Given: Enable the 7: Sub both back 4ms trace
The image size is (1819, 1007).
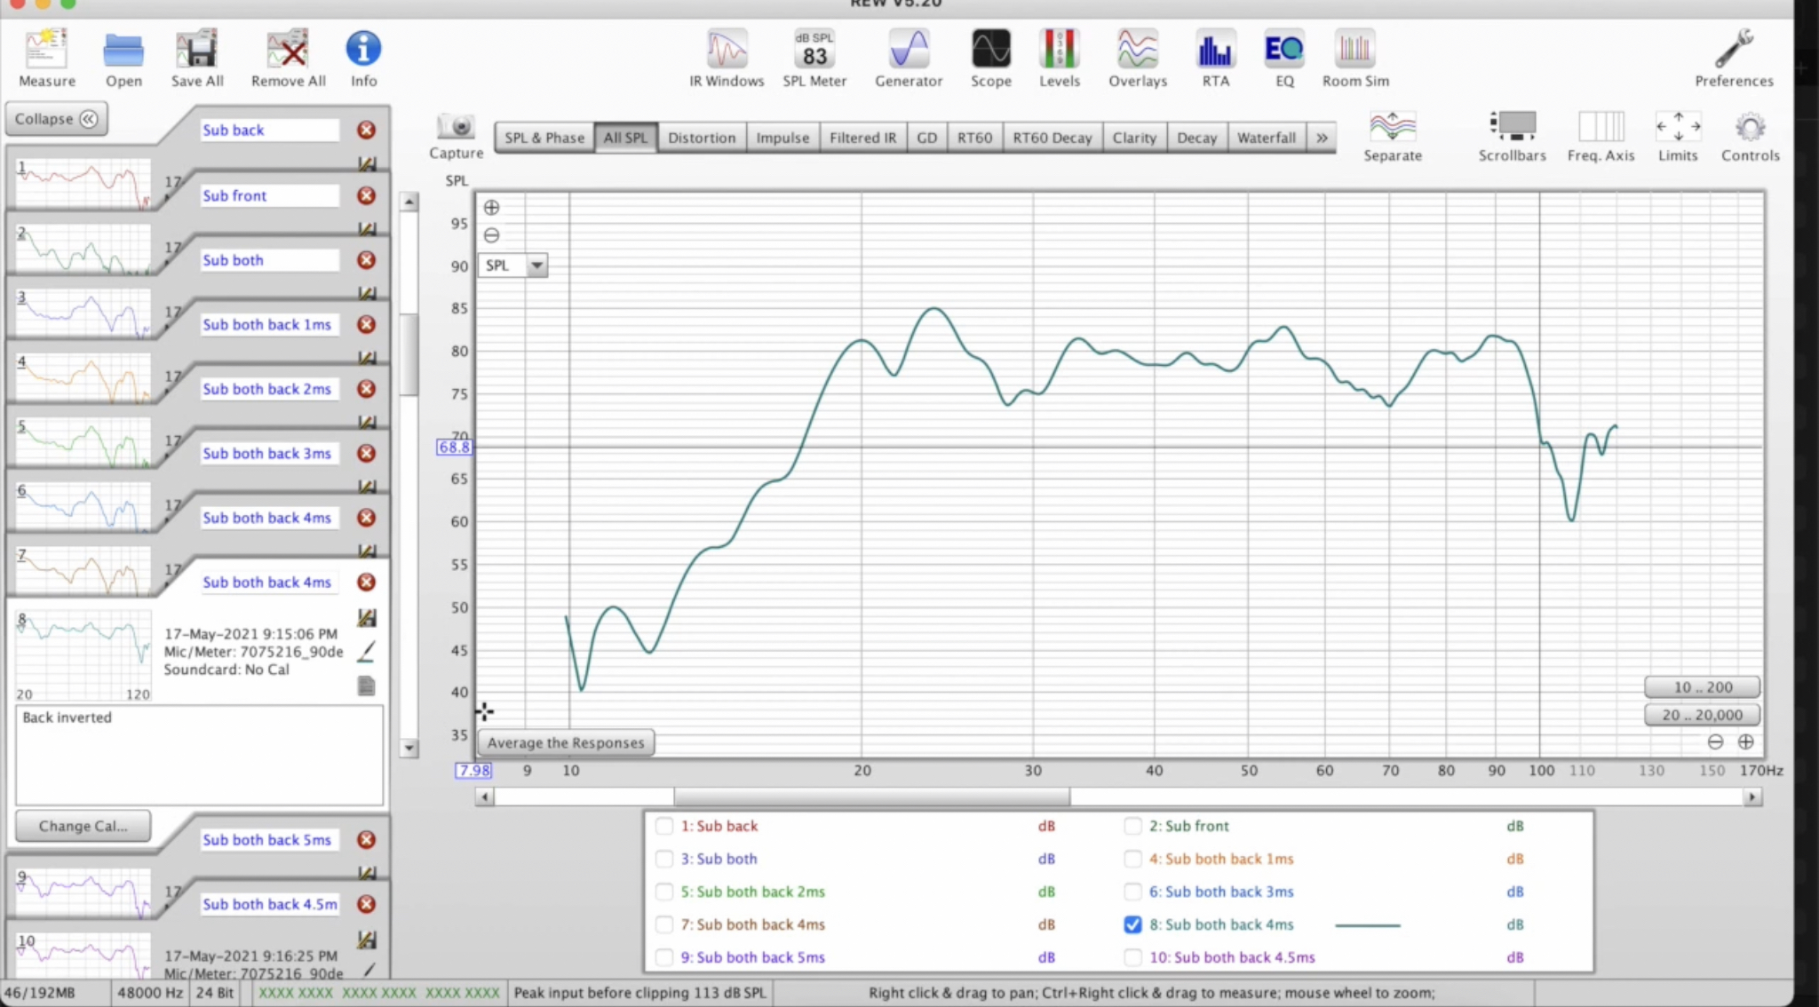Looking at the screenshot, I should [663, 924].
